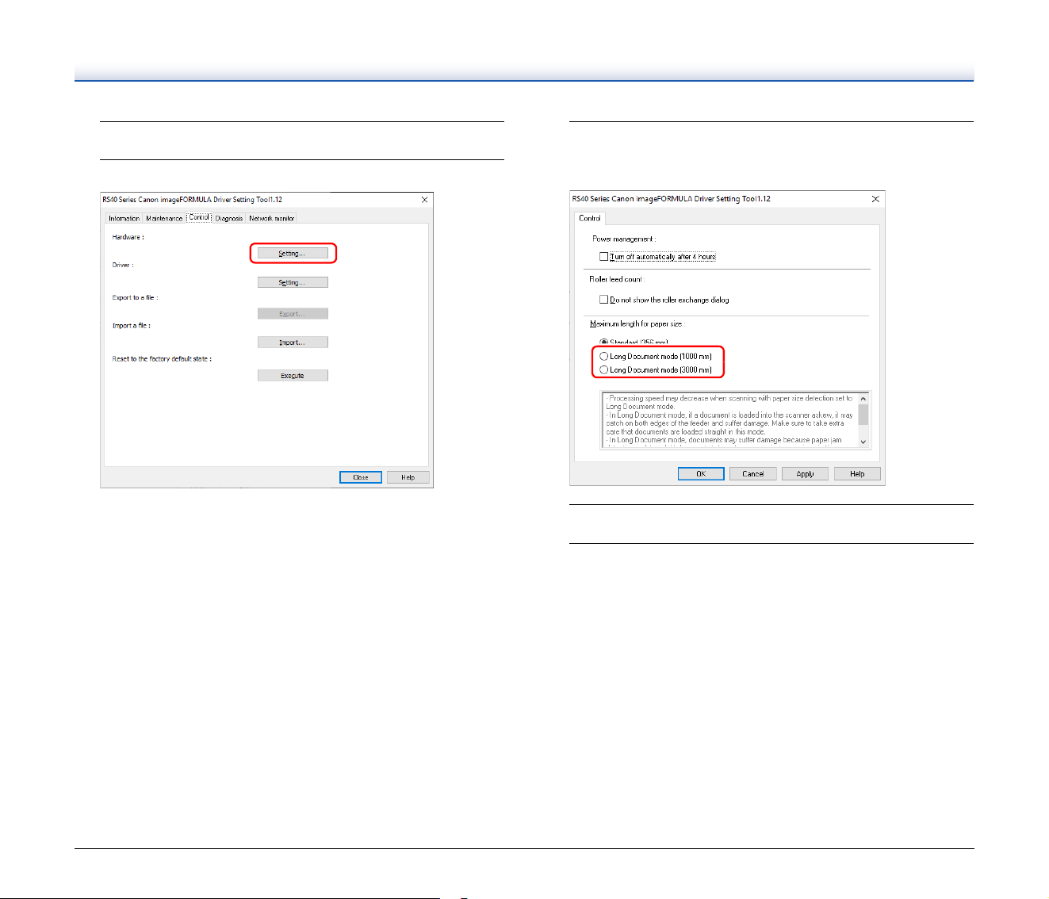
Task: Click inside the Long Document notes text box
Action: pyautogui.click(x=729, y=420)
